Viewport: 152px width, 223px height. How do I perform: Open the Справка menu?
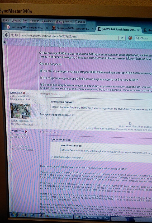(80, 22)
